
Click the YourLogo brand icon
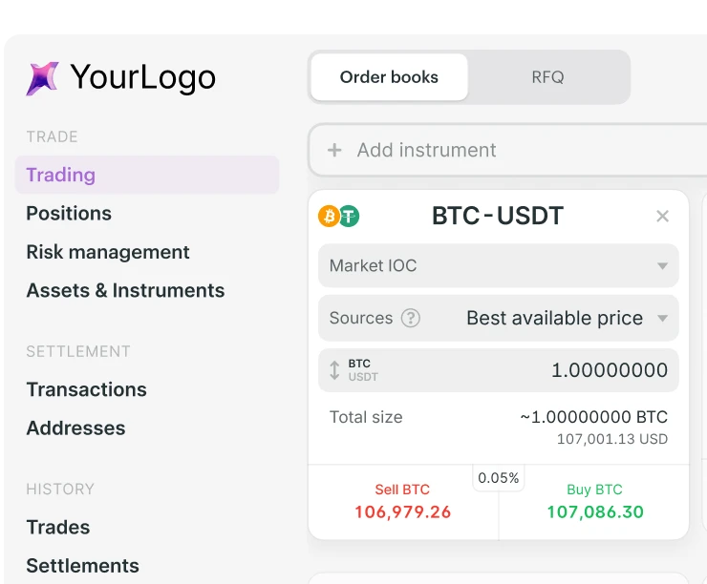click(x=42, y=78)
